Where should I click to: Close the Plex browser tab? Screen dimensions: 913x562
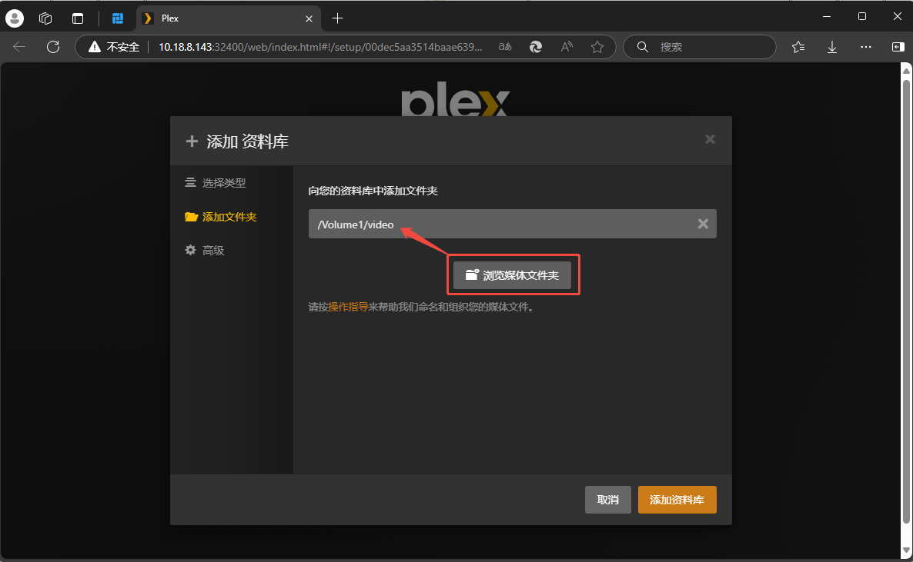tap(309, 18)
